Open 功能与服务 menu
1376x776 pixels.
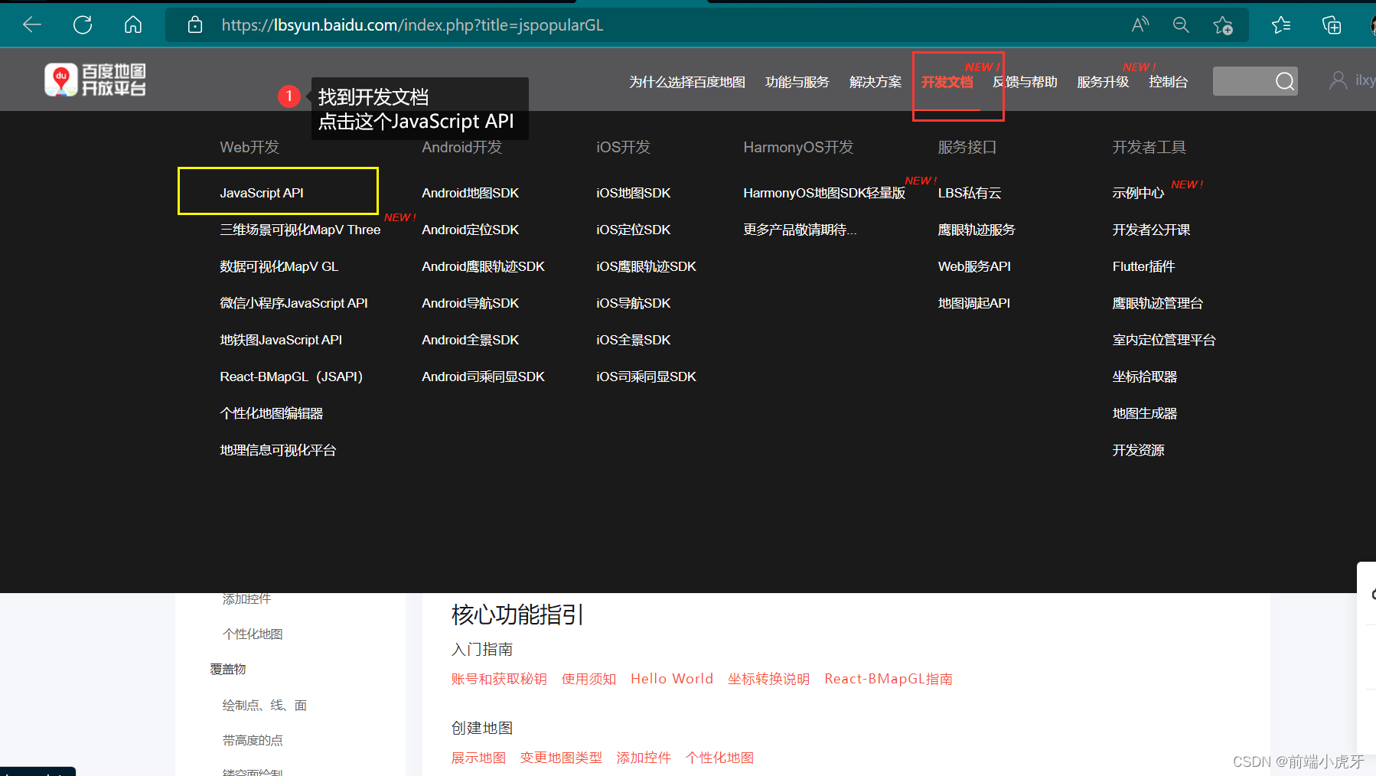click(x=797, y=82)
